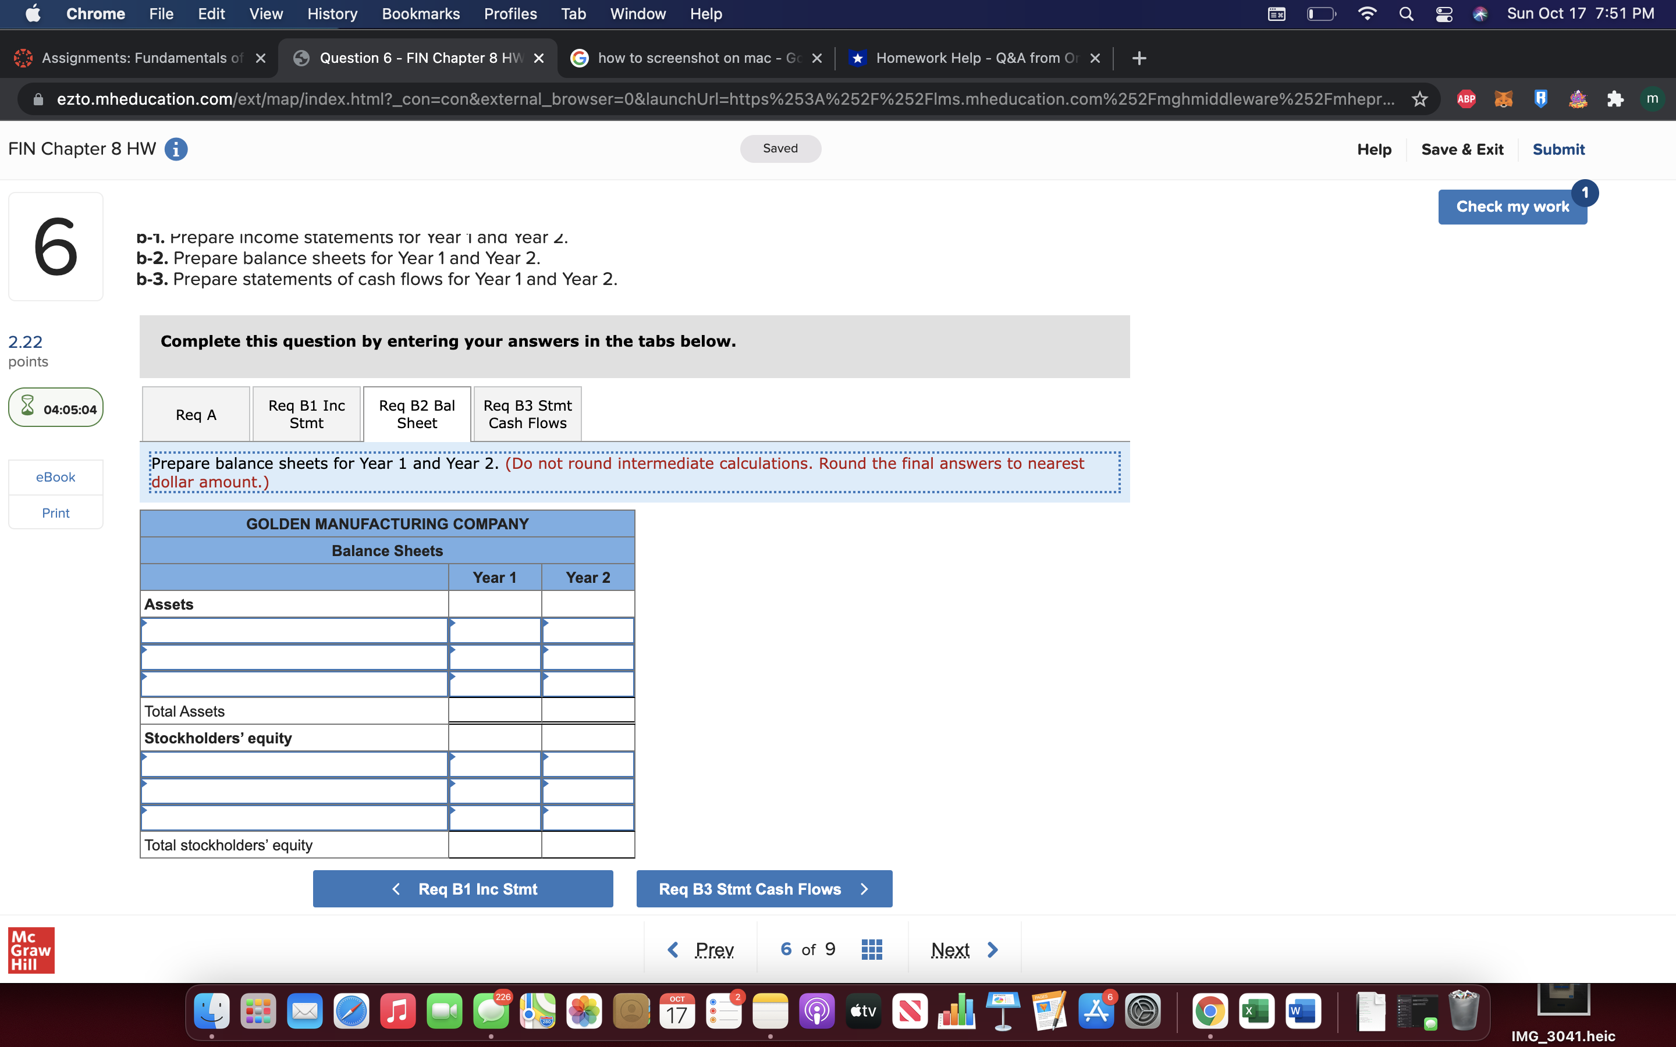Click the info icon beside FIN Chapter 8 HW
The height and width of the screenshot is (1047, 1676).
click(x=176, y=149)
